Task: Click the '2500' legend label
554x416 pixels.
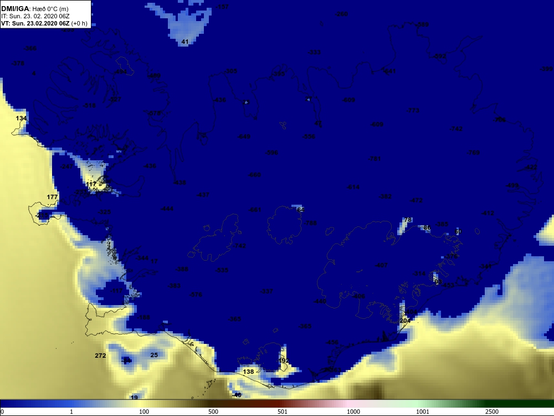Action: 492,412
